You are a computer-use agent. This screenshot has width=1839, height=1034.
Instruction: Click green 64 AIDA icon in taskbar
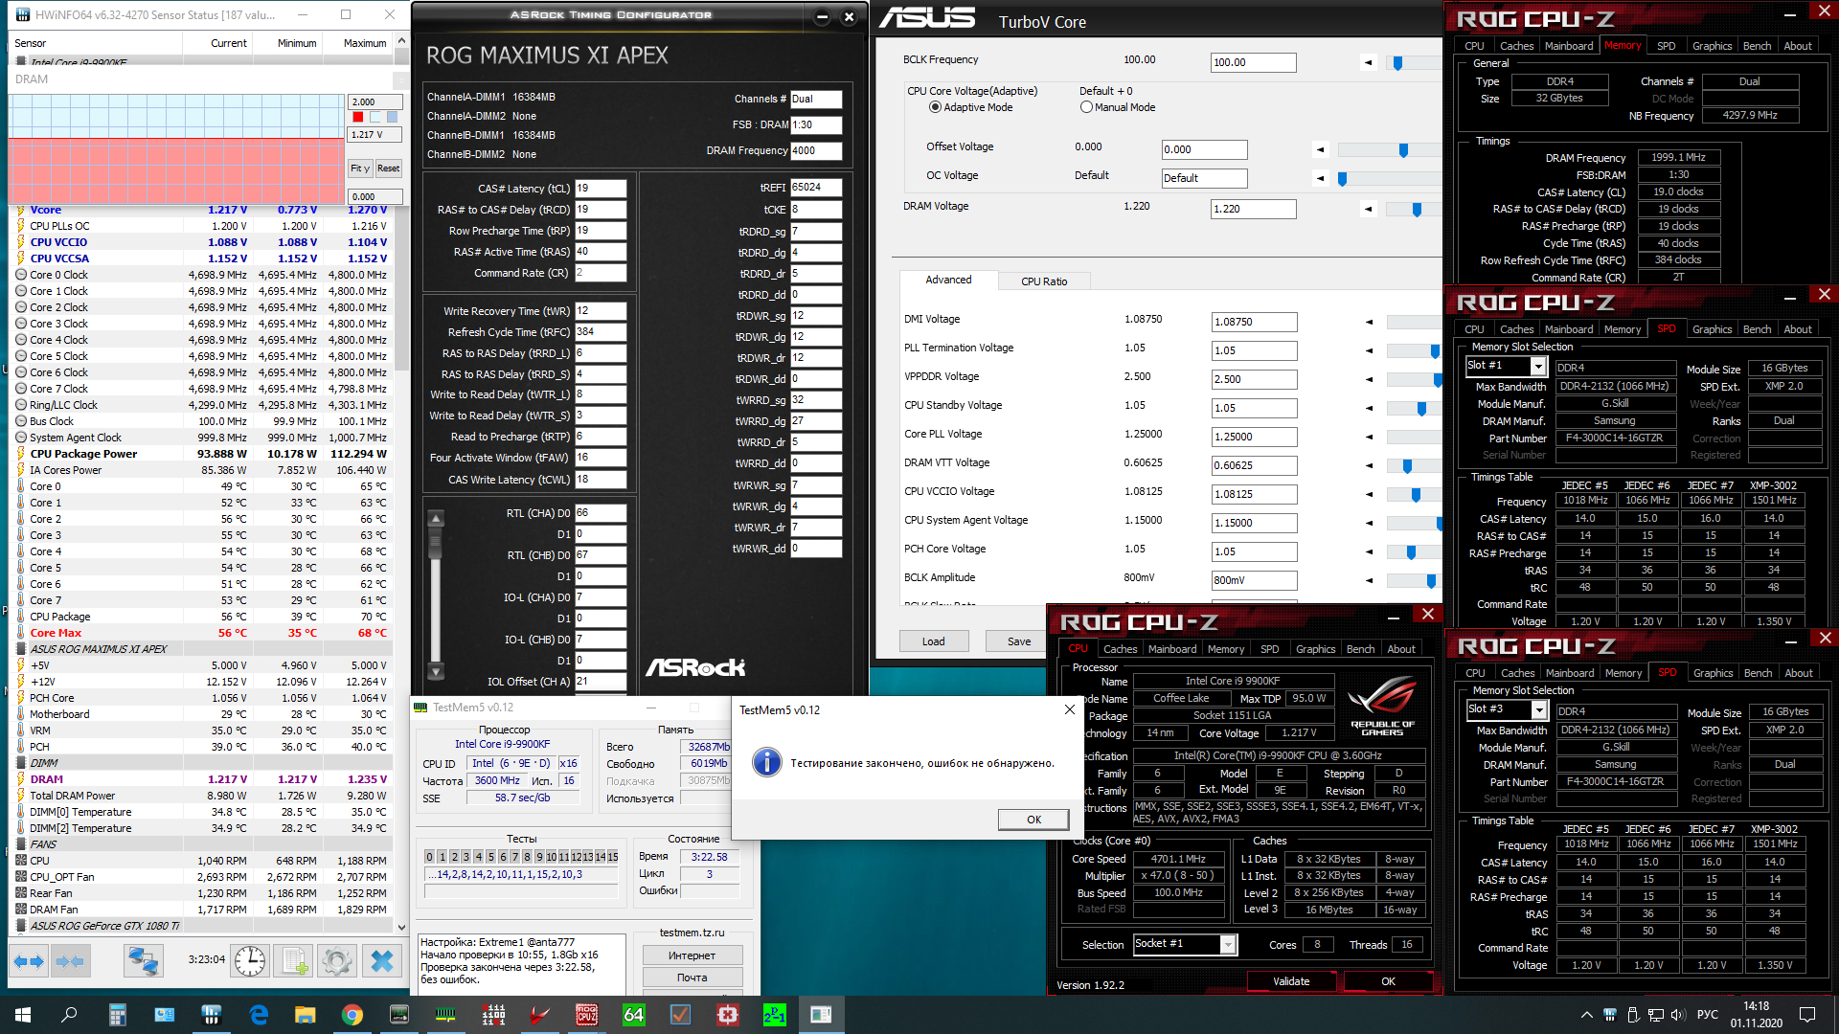click(633, 1015)
